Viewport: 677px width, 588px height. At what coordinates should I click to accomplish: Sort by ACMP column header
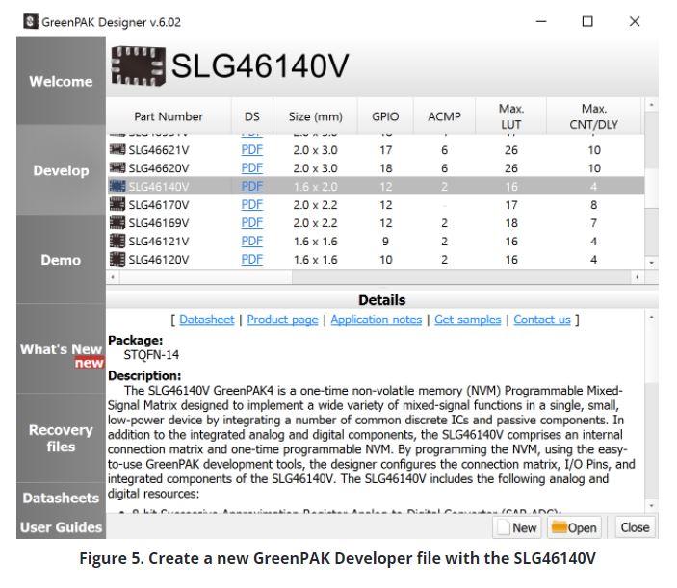pos(444,116)
